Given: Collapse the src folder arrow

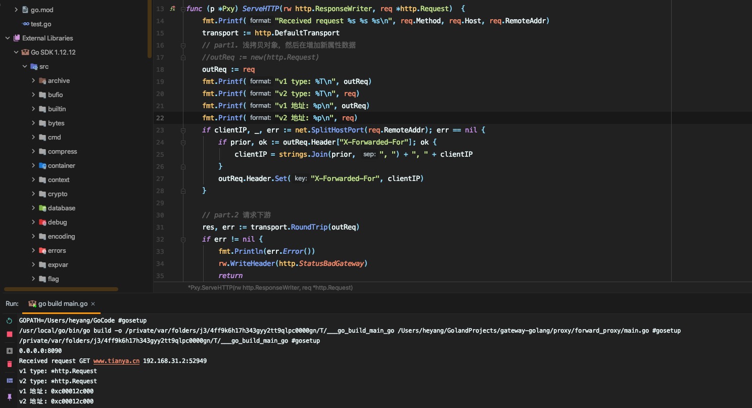Looking at the screenshot, I should point(25,66).
